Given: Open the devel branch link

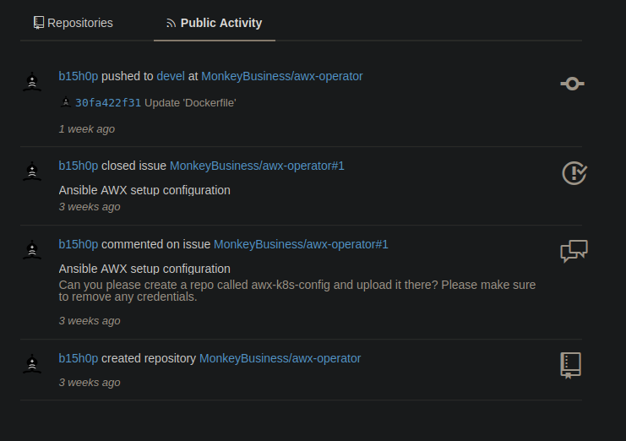Looking at the screenshot, I should click(x=171, y=76).
